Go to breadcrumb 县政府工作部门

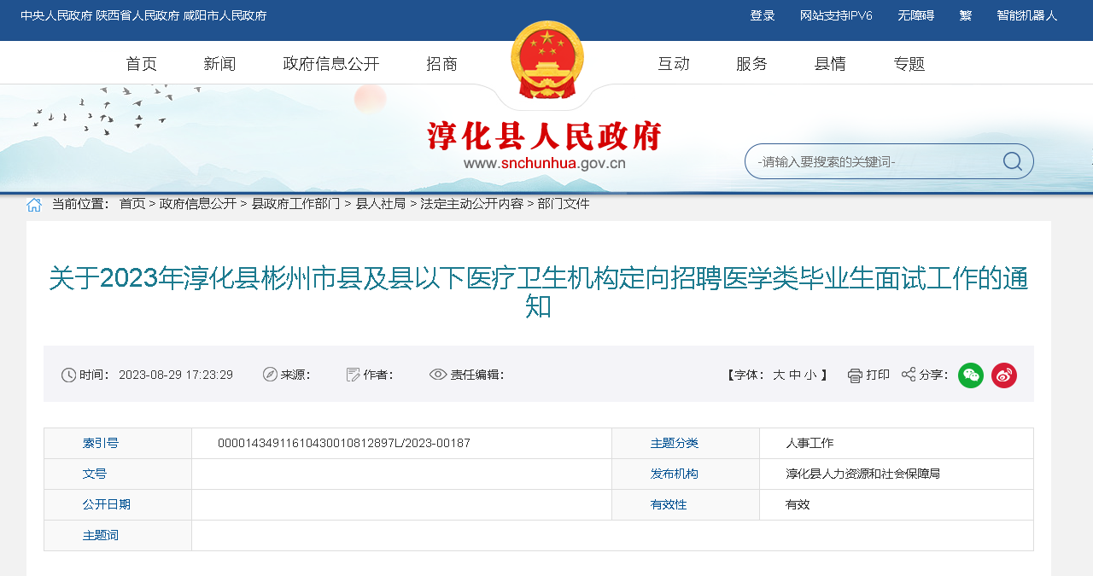point(295,204)
